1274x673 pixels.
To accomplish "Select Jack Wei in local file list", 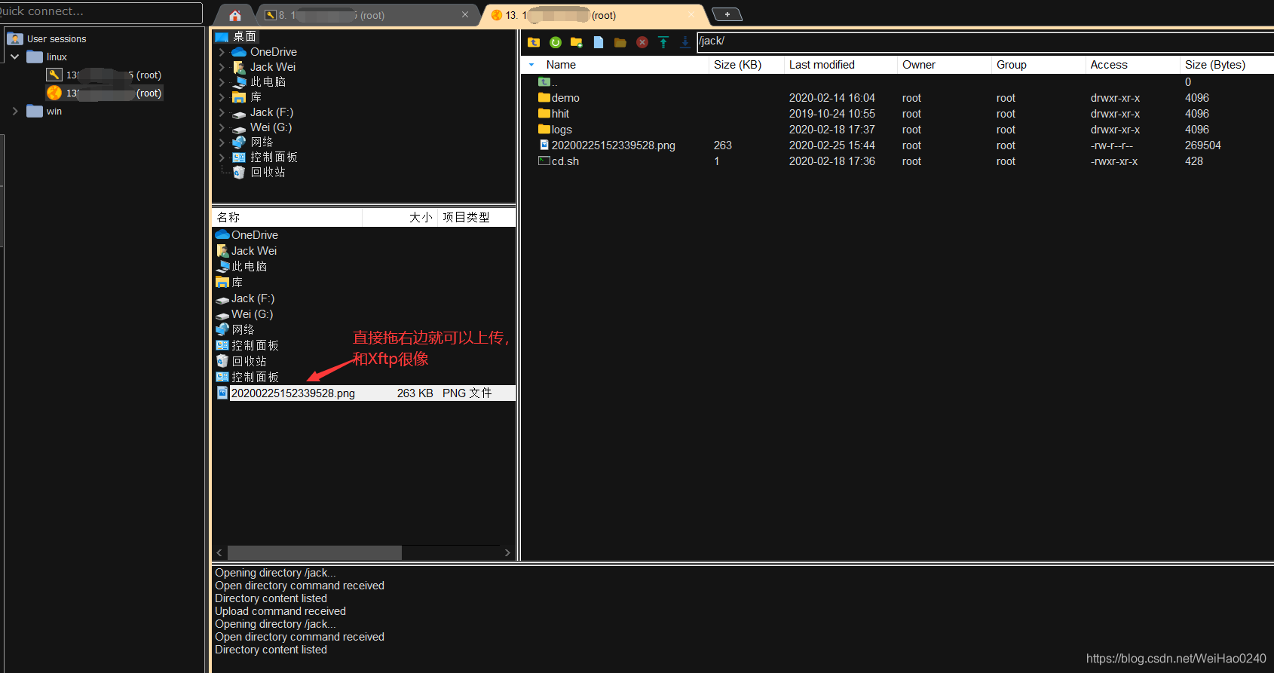I will 247,251.
